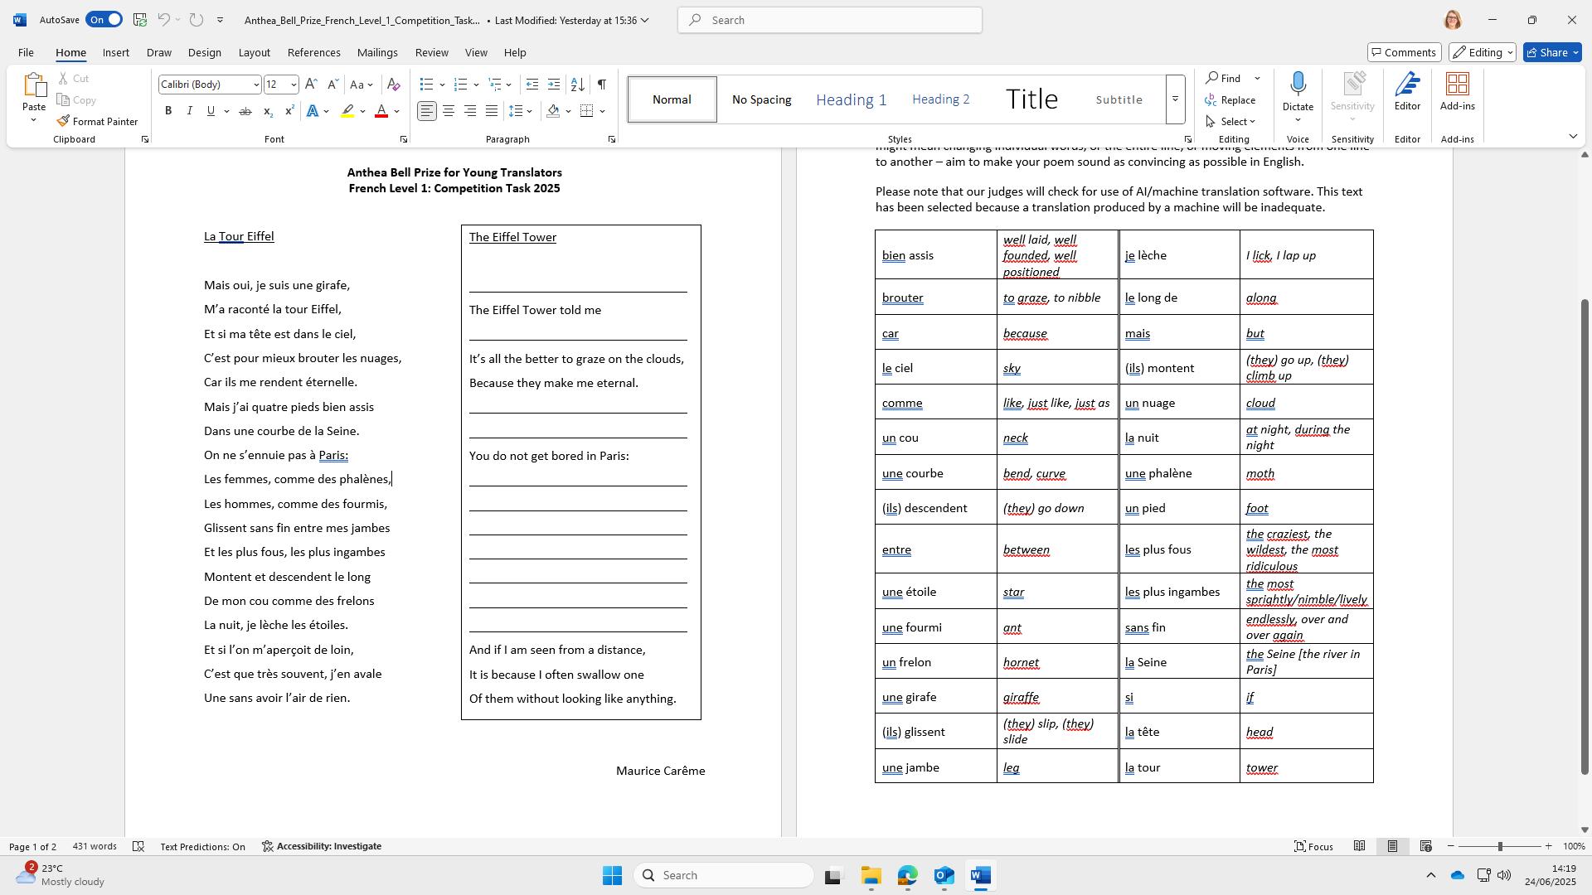1592x895 pixels.
Task: Open the Bullets list dropdown arrow
Action: pos(442,85)
